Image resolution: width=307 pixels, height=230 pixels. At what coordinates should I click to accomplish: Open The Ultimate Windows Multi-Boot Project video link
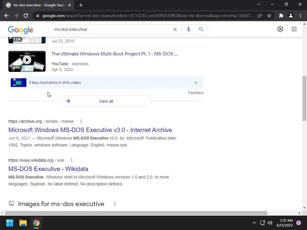point(115,54)
